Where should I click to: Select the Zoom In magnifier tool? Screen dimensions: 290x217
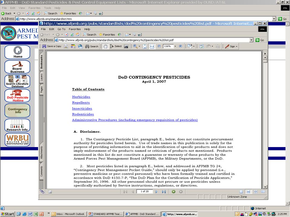pyautogui.click(x=135, y=46)
